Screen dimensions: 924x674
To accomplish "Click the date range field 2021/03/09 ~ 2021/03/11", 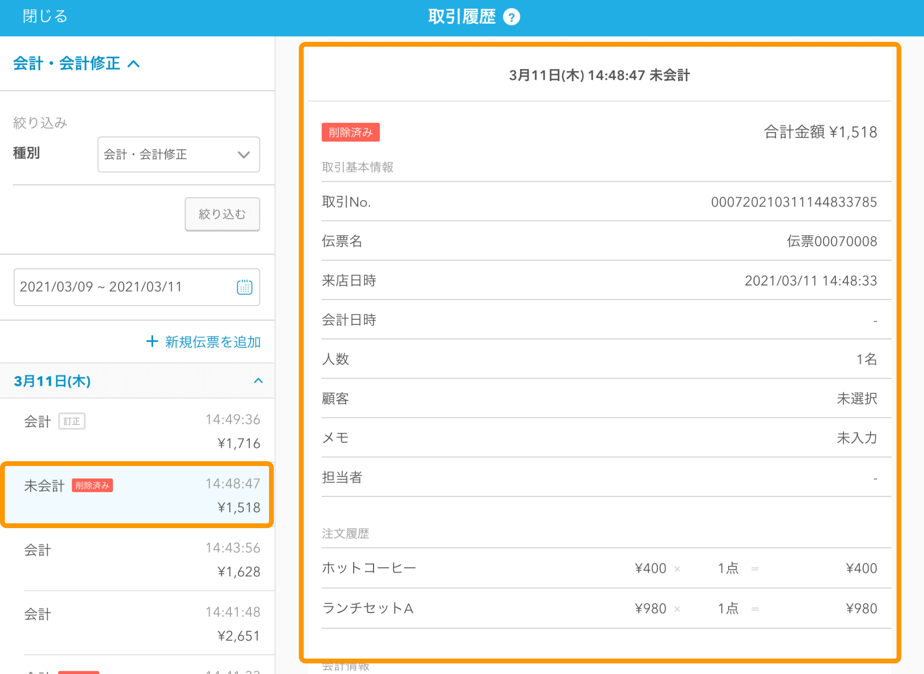I will click(x=137, y=287).
